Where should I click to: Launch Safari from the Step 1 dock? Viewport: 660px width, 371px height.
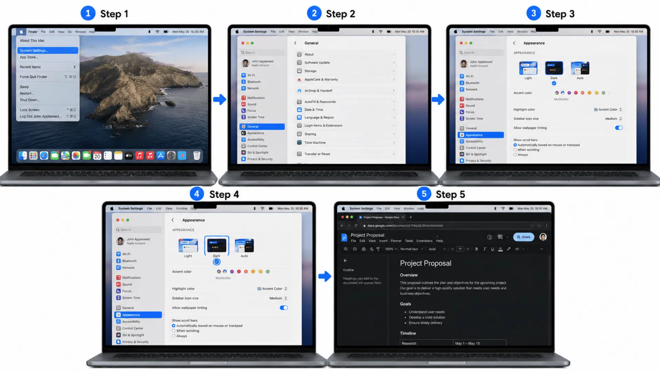(44, 156)
